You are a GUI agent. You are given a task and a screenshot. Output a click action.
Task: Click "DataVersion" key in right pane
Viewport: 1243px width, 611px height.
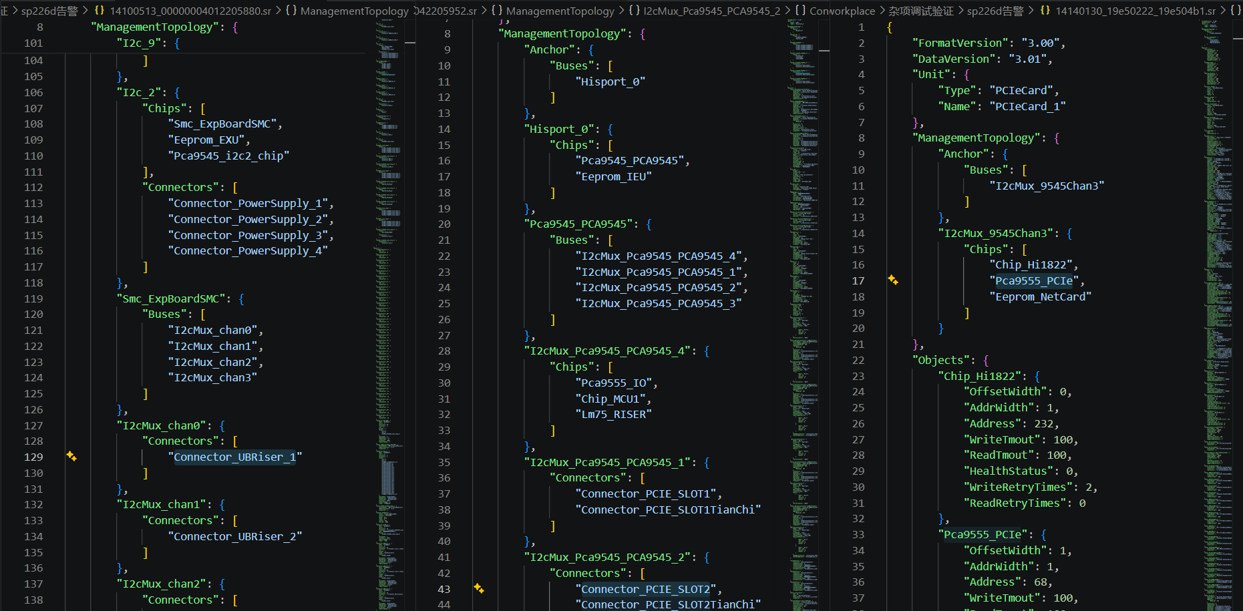coord(954,59)
